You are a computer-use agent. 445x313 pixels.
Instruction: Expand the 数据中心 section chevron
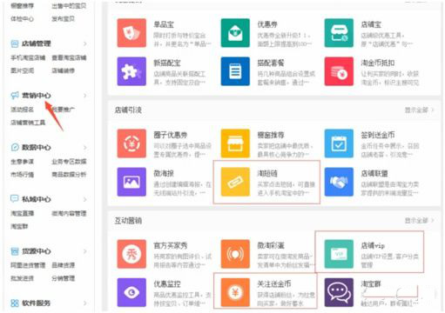pos(85,147)
